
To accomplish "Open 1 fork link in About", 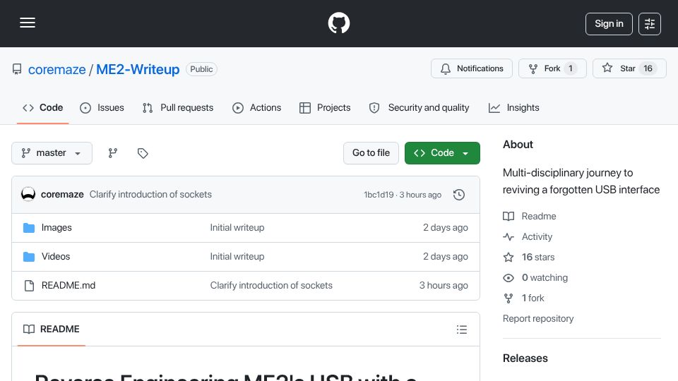I will [523, 298].
